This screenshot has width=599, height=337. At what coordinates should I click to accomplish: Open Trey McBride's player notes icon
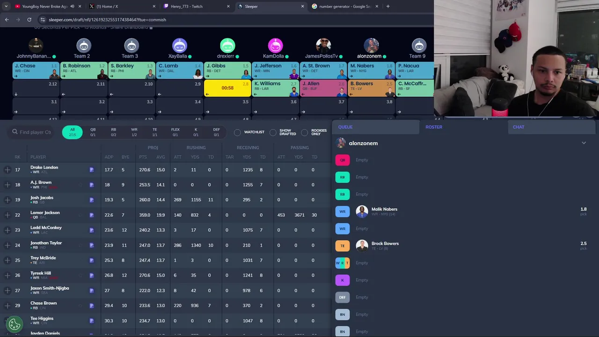(x=92, y=260)
